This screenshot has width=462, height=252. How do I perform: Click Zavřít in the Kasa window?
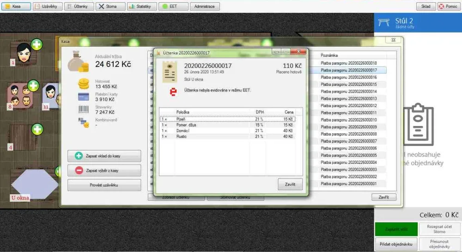pos(383,197)
